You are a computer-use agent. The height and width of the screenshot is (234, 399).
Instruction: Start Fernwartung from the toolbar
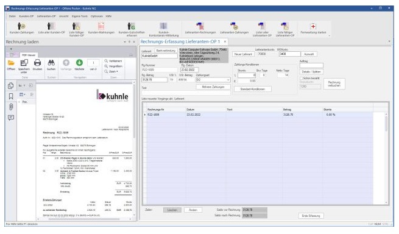pos(313,29)
